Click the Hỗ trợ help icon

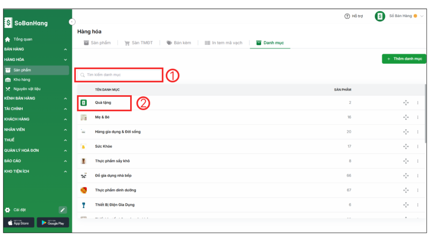point(347,16)
